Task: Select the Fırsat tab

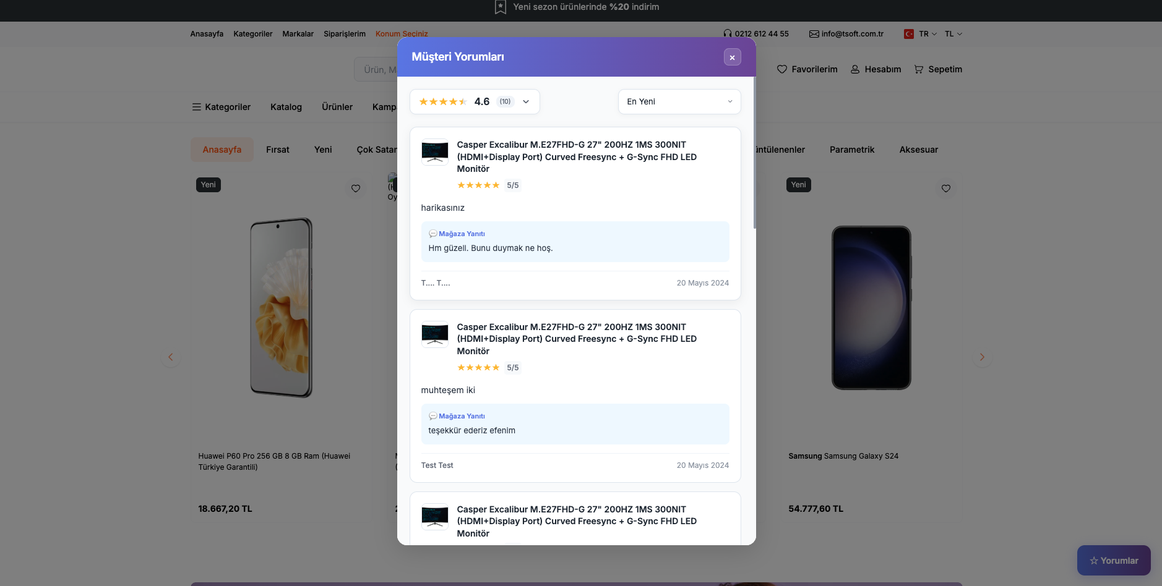Action: [278, 150]
